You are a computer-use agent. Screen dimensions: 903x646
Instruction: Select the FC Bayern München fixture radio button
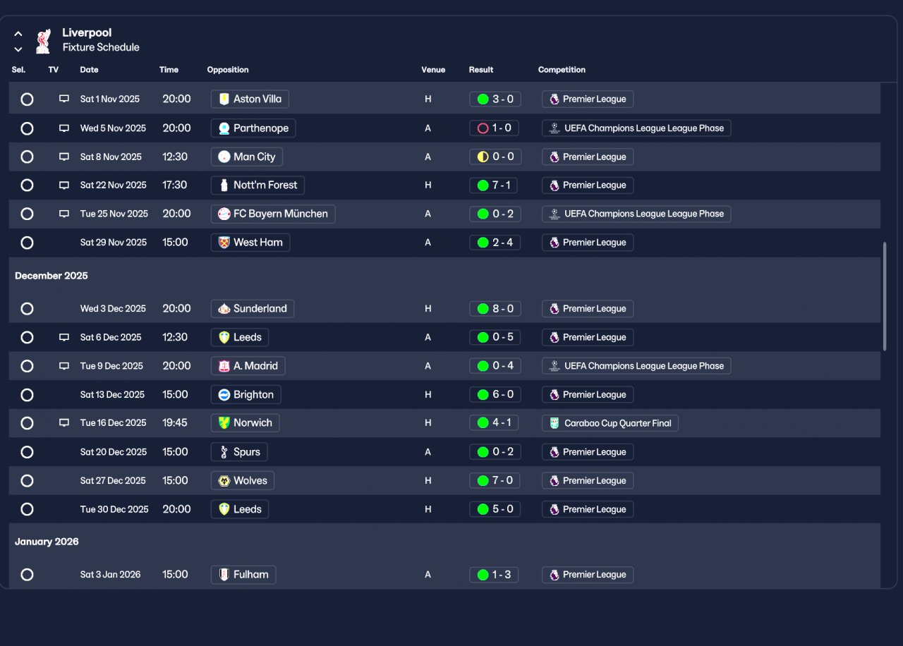point(27,214)
